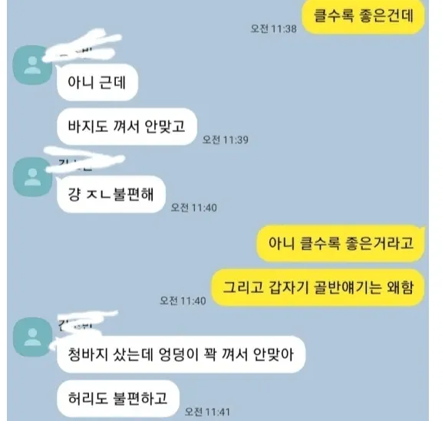Tap the 오전 11:38 timestamp
Screen dimensions: 445x421
274,28
